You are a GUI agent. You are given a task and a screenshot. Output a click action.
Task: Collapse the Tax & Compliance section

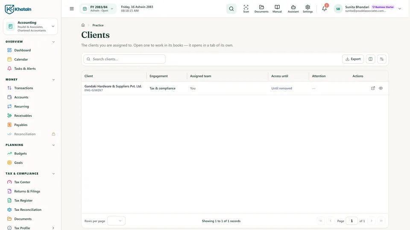pos(53,174)
